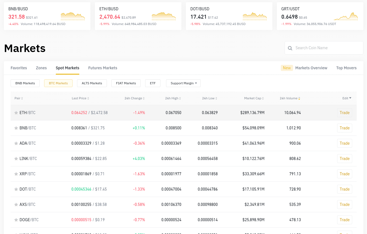367x234 pixels.
Task: Trade the BNB/BTC pair
Action: point(345,128)
